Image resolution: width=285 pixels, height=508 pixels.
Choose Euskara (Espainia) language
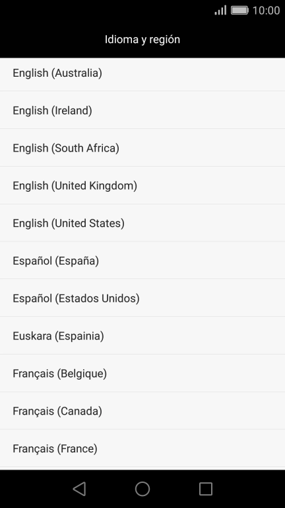coord(142,335)
